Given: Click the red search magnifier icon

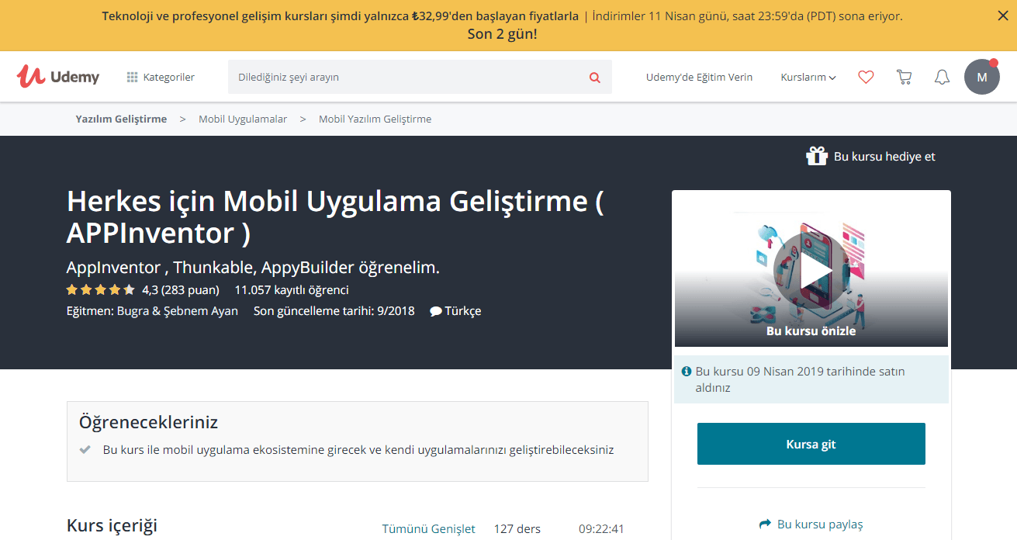Looking at the screenshot, I should pyautogui.click(x=595, y=77).
